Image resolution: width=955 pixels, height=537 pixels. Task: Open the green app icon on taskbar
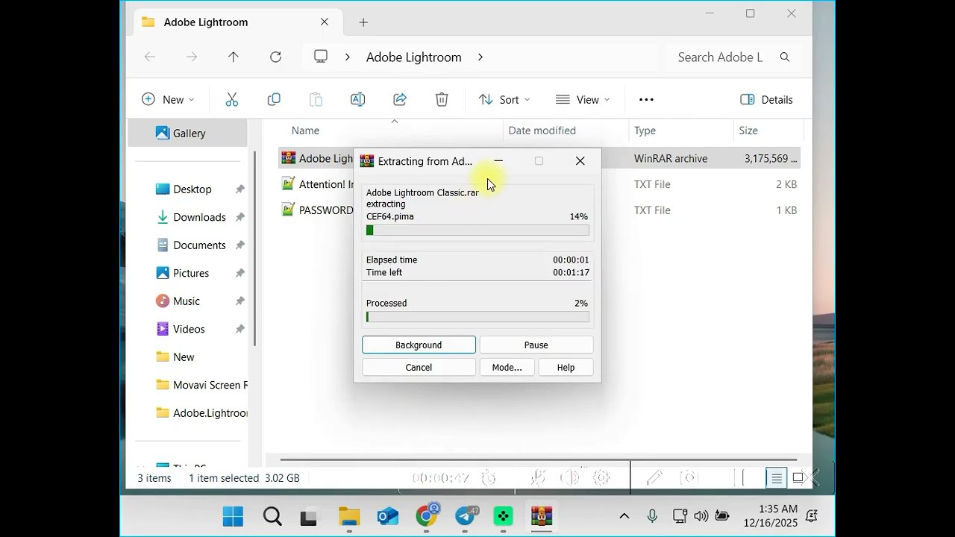[x=504, y=516]
